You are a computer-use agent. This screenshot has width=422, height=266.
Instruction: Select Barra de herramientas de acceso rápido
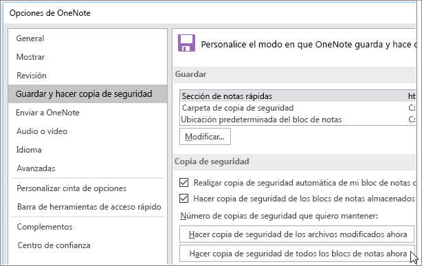coord(87,207)
